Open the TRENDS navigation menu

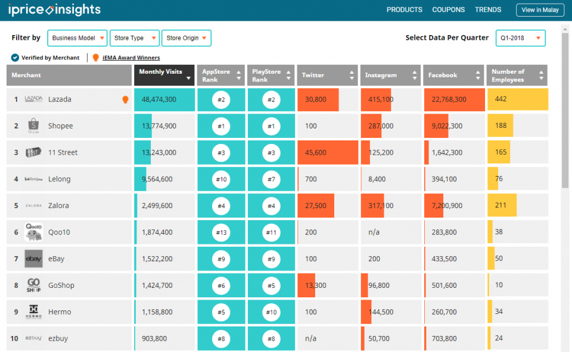488,10
